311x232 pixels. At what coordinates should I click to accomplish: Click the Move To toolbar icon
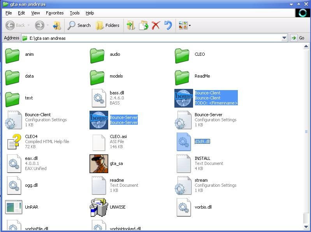(x=131, y=25)
